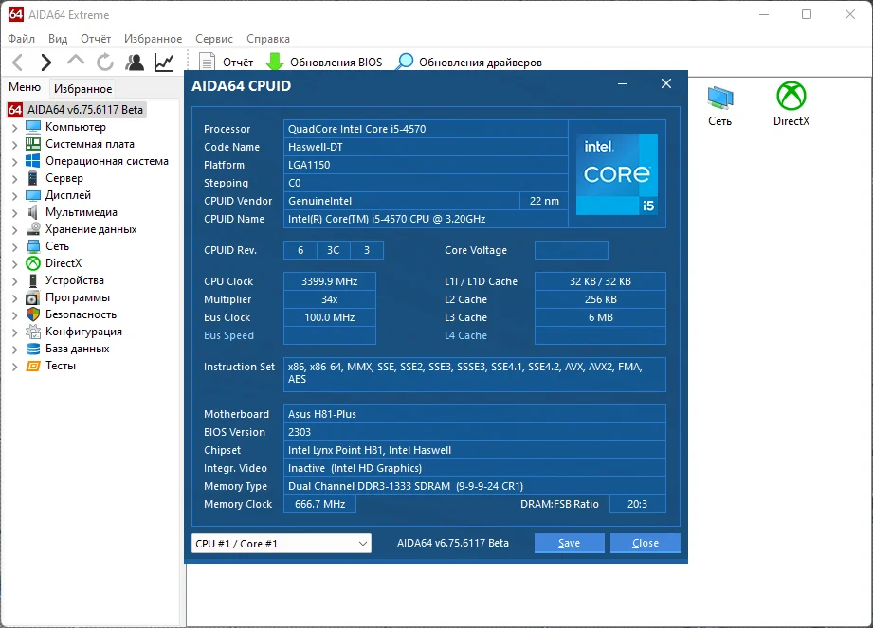
Task: Open the Избранное menu in menu bar
Action: click(x=154, y=39)
